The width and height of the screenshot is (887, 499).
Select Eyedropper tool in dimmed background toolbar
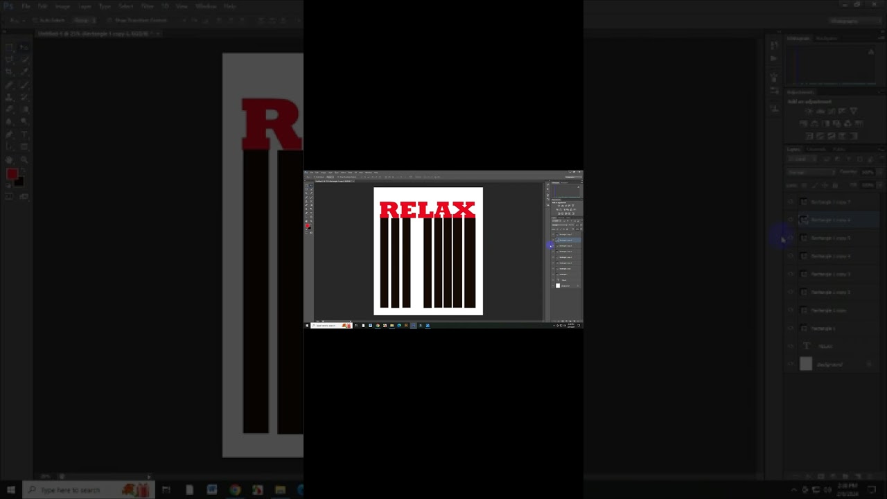24,72
